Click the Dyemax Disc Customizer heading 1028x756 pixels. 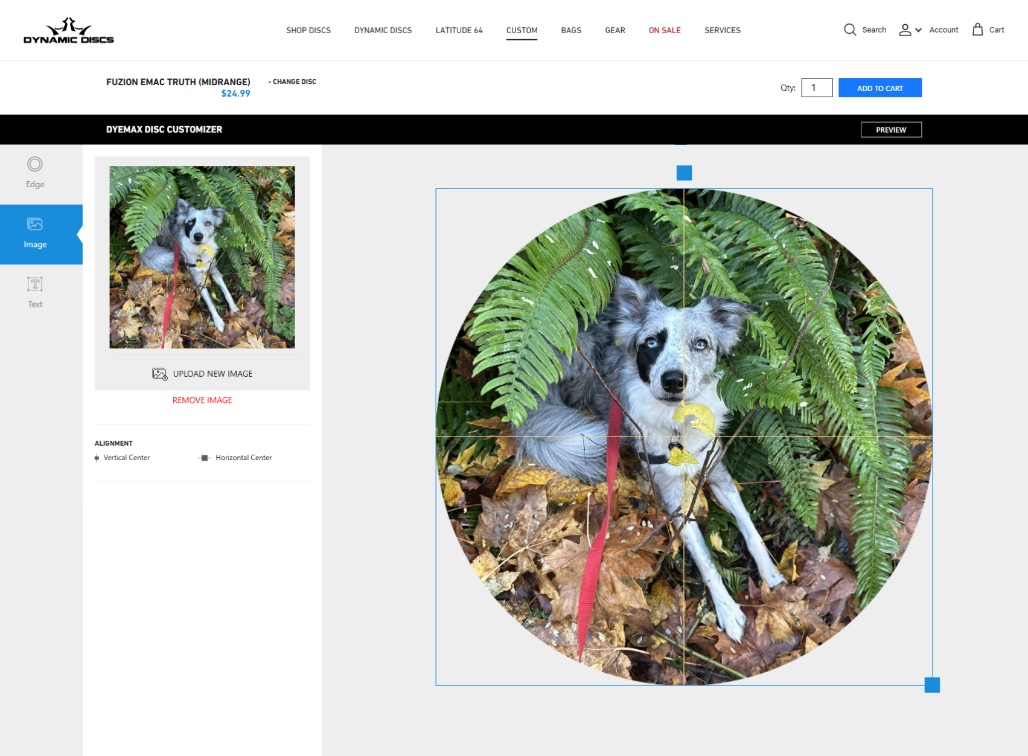(x=164, y=129)
